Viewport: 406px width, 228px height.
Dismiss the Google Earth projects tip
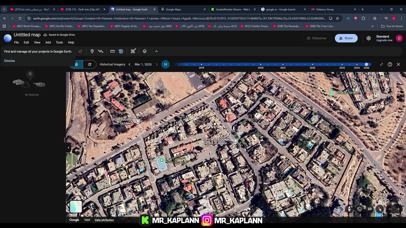click(10, 61)
